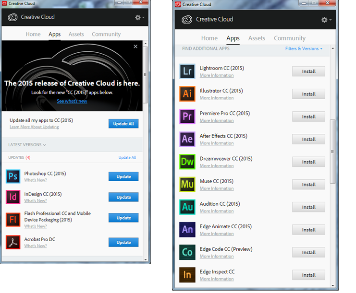Click the Illustrator Ai icon
The image size is (356, 293).
pos(187,94)
